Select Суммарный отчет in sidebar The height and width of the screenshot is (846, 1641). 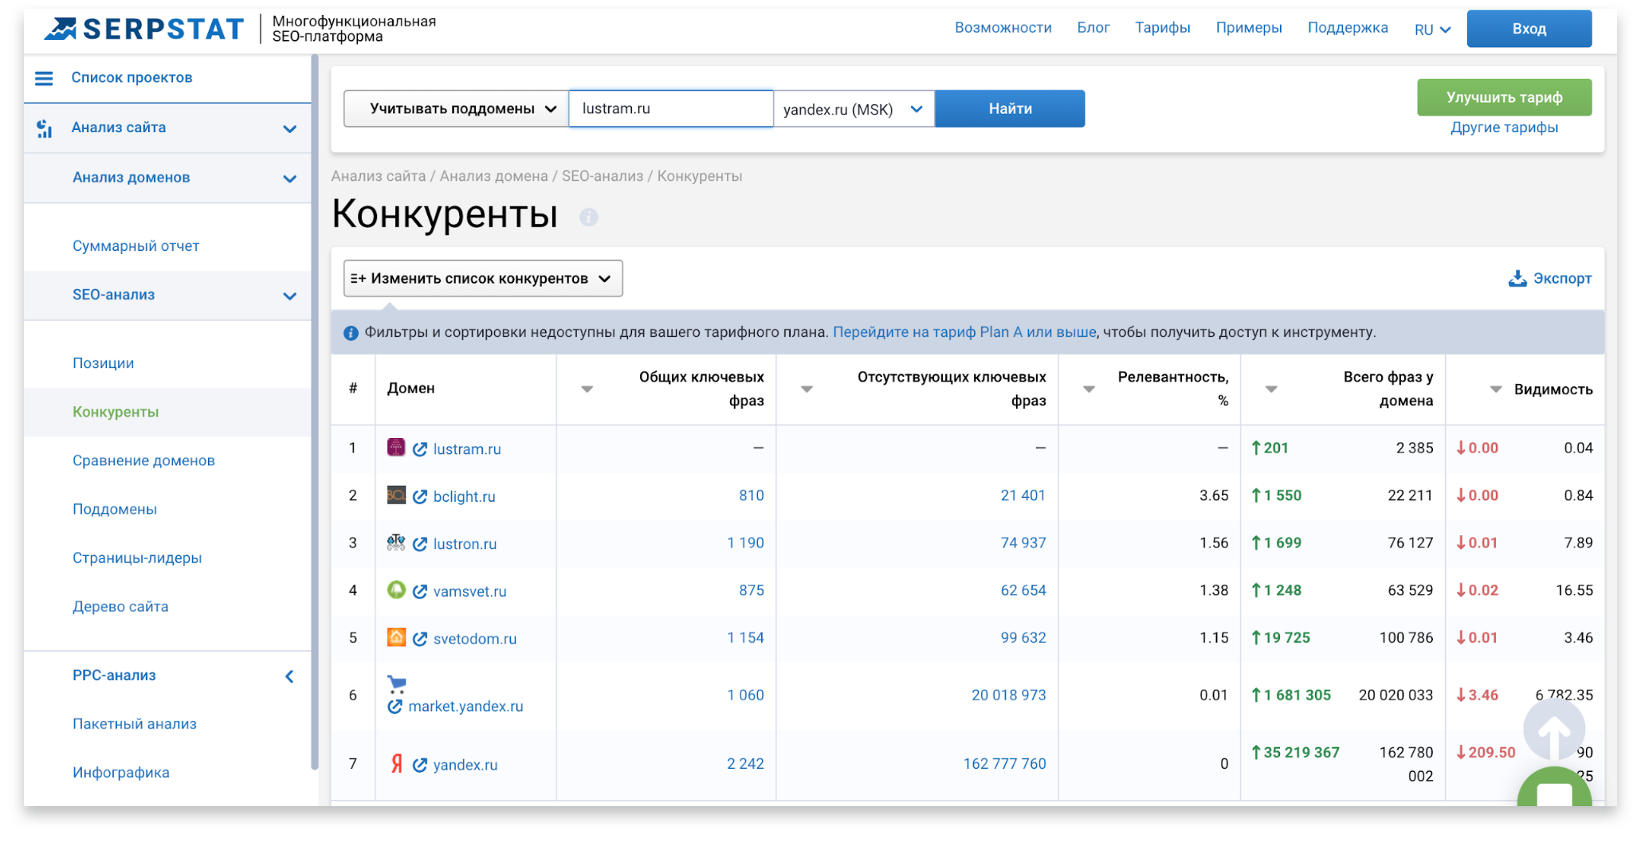point(135,246)
